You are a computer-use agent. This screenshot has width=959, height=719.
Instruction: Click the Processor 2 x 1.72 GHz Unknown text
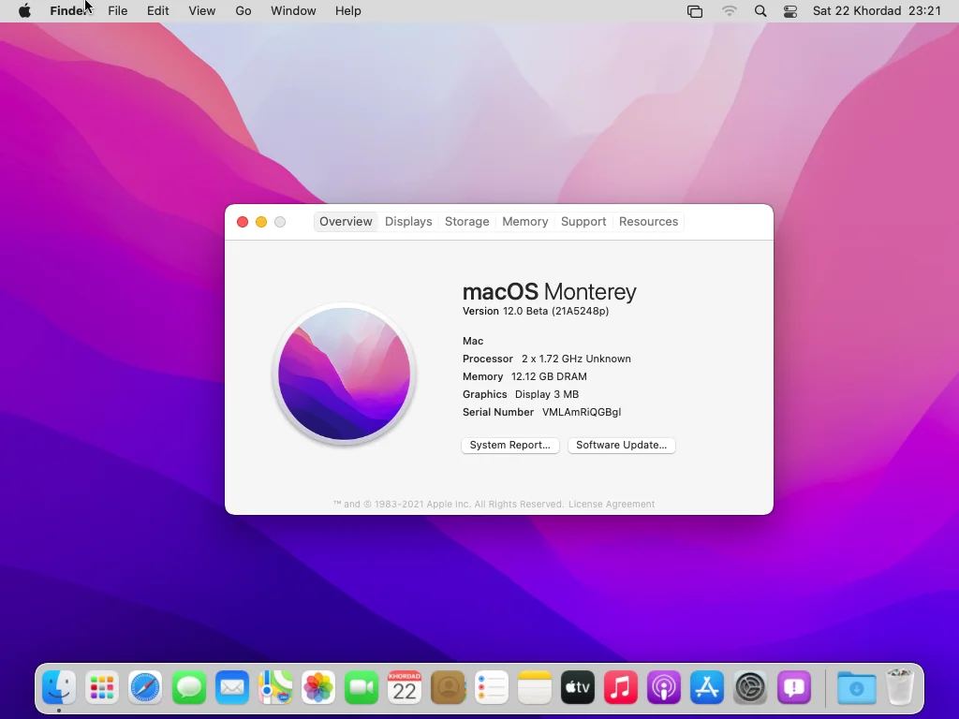click(547, 359)
